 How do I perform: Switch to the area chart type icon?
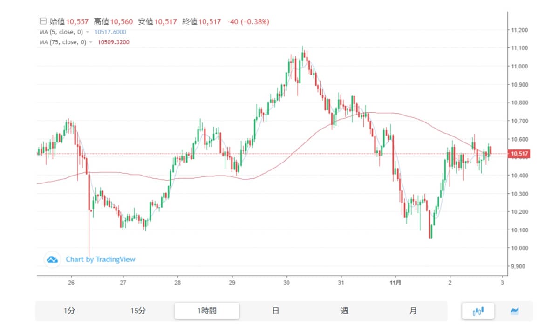(x=515, y=311)
